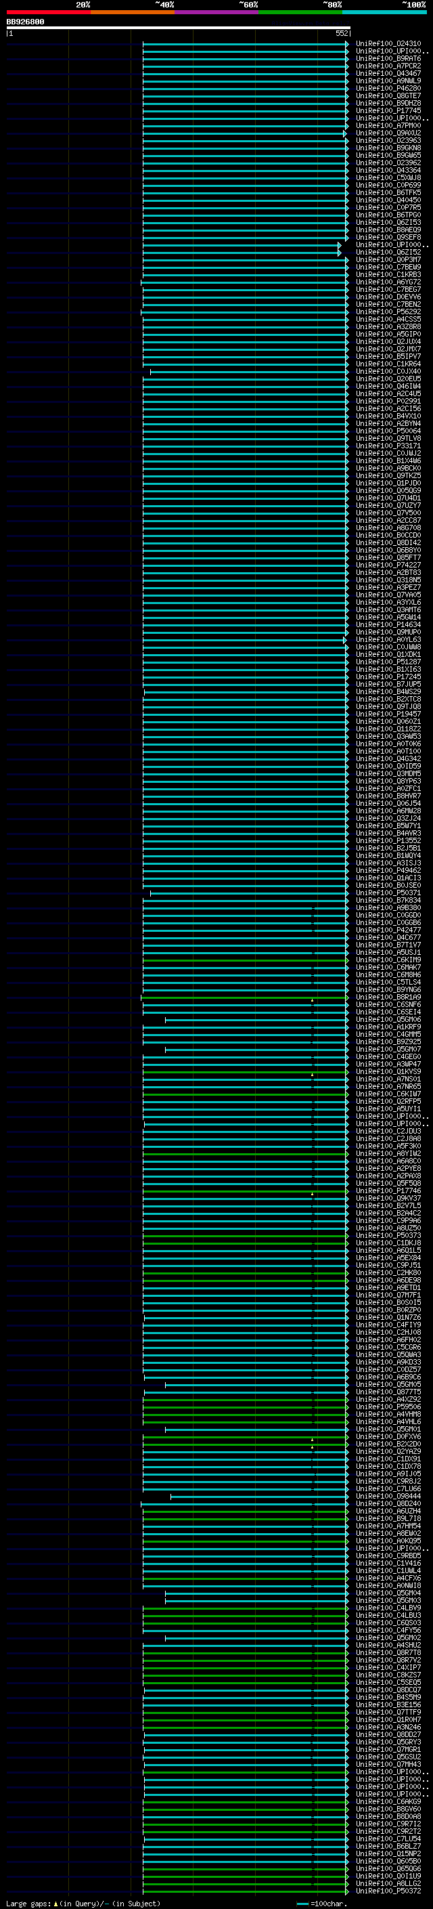Viewport: 433px width, 1909px height.
Task: Select the UniRef100_A4CSS5 label
Action: (x=388, y=320)
